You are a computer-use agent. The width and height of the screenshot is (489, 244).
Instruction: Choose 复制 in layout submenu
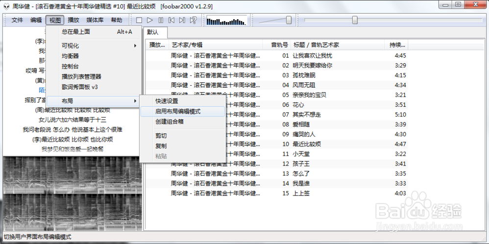[x=182, y=146]
